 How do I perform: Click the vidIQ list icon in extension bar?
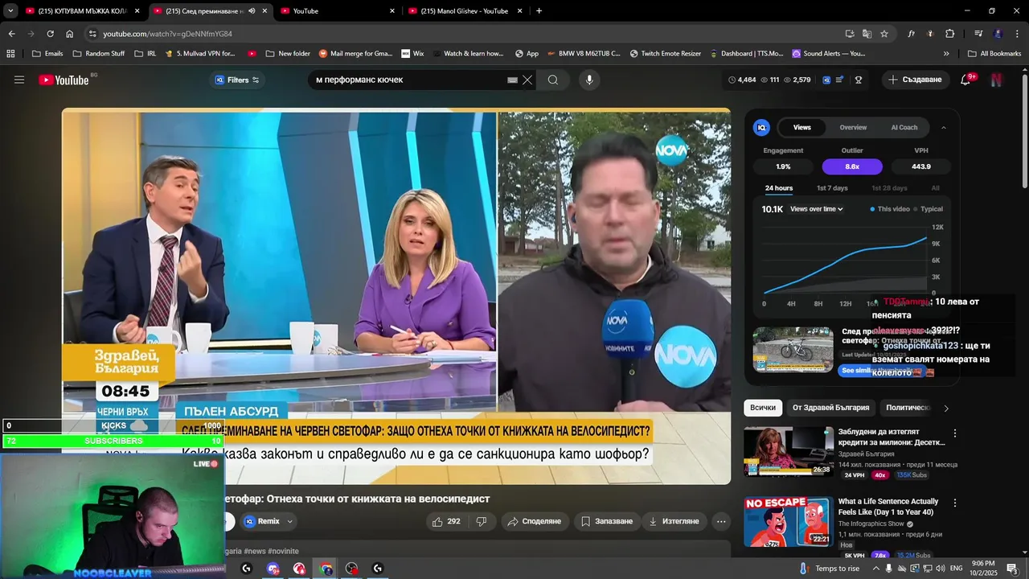[x=840, y=80]
